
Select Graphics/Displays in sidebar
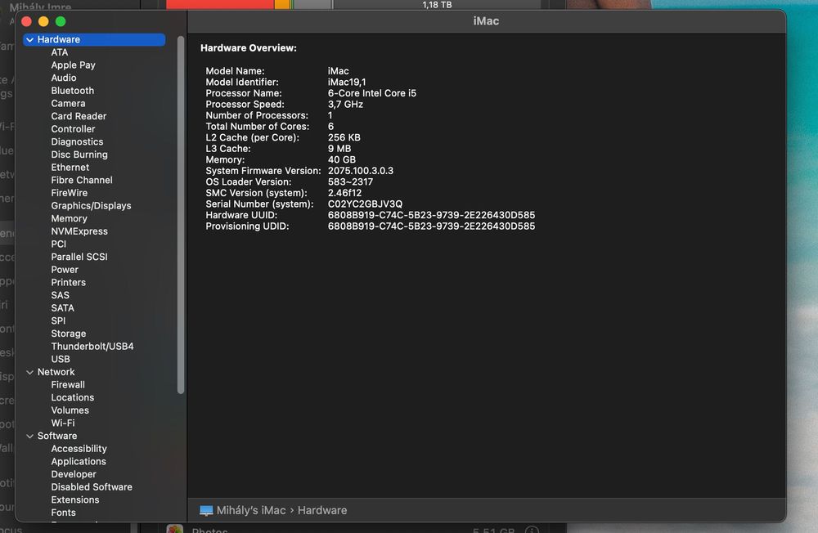[x=92, y=205]
